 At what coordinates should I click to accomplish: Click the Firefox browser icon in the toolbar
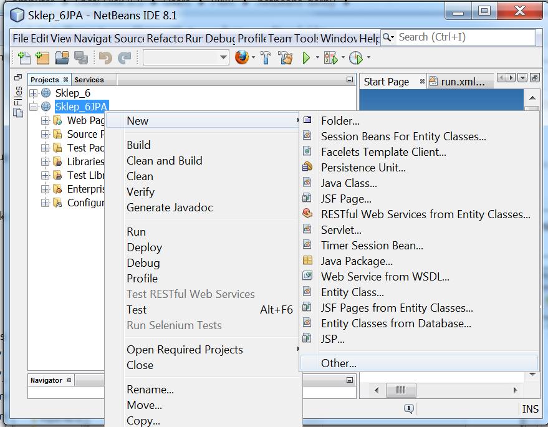coord(241,57)
